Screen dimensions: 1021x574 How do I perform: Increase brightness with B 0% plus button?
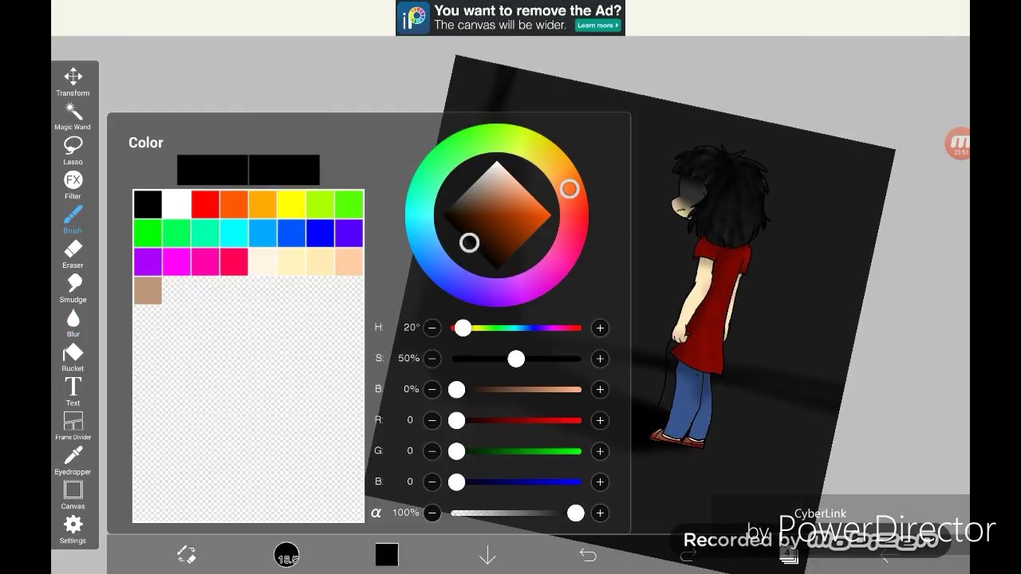tap(600, 389)
